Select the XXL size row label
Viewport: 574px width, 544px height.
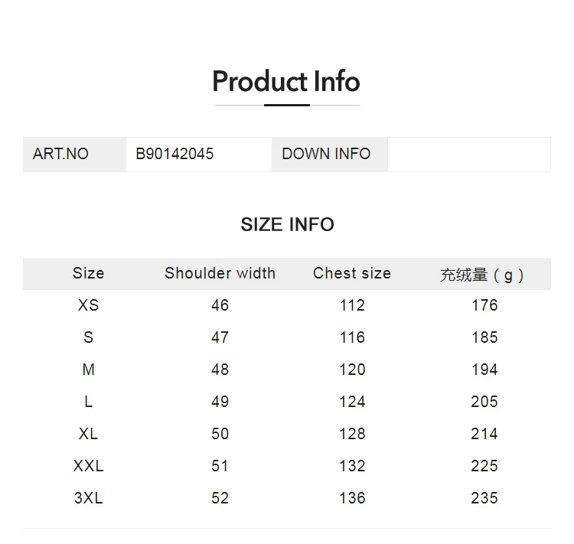[x=88, y=466]
